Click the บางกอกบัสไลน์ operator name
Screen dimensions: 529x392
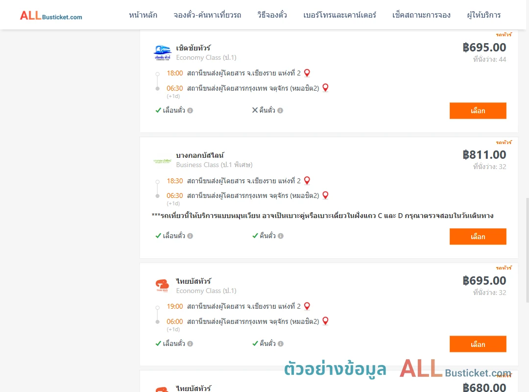tap(200, 155)
